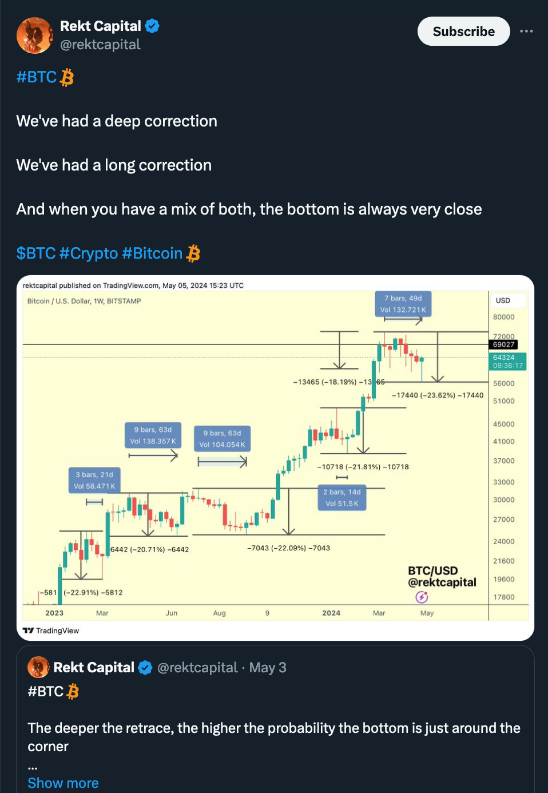This screenshot has height=793, width=548.
Task: Open the @rektcapital handle link
Action: pos(100,45)
